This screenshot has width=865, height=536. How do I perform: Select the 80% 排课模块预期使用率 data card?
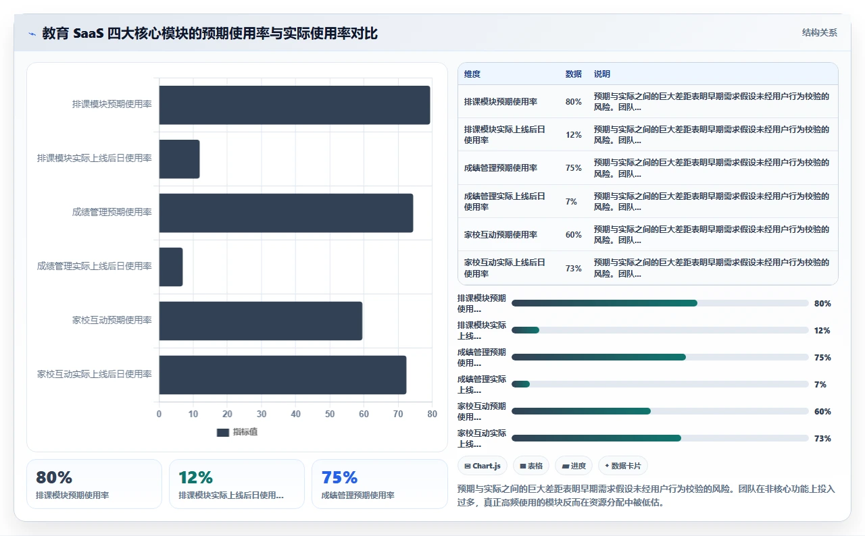point(94,484)
